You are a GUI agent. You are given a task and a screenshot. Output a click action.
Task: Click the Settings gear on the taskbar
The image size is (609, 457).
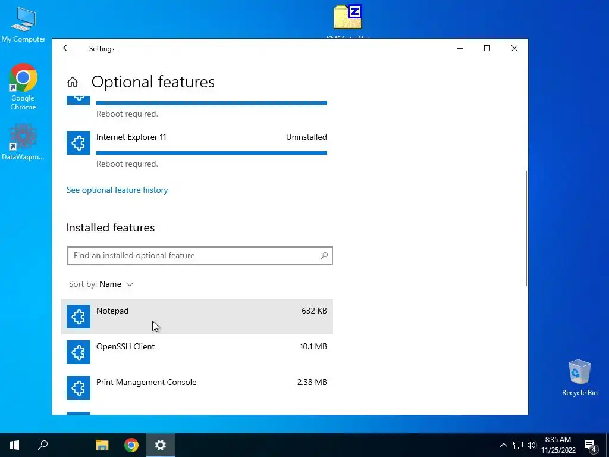[x=161, y=445]
